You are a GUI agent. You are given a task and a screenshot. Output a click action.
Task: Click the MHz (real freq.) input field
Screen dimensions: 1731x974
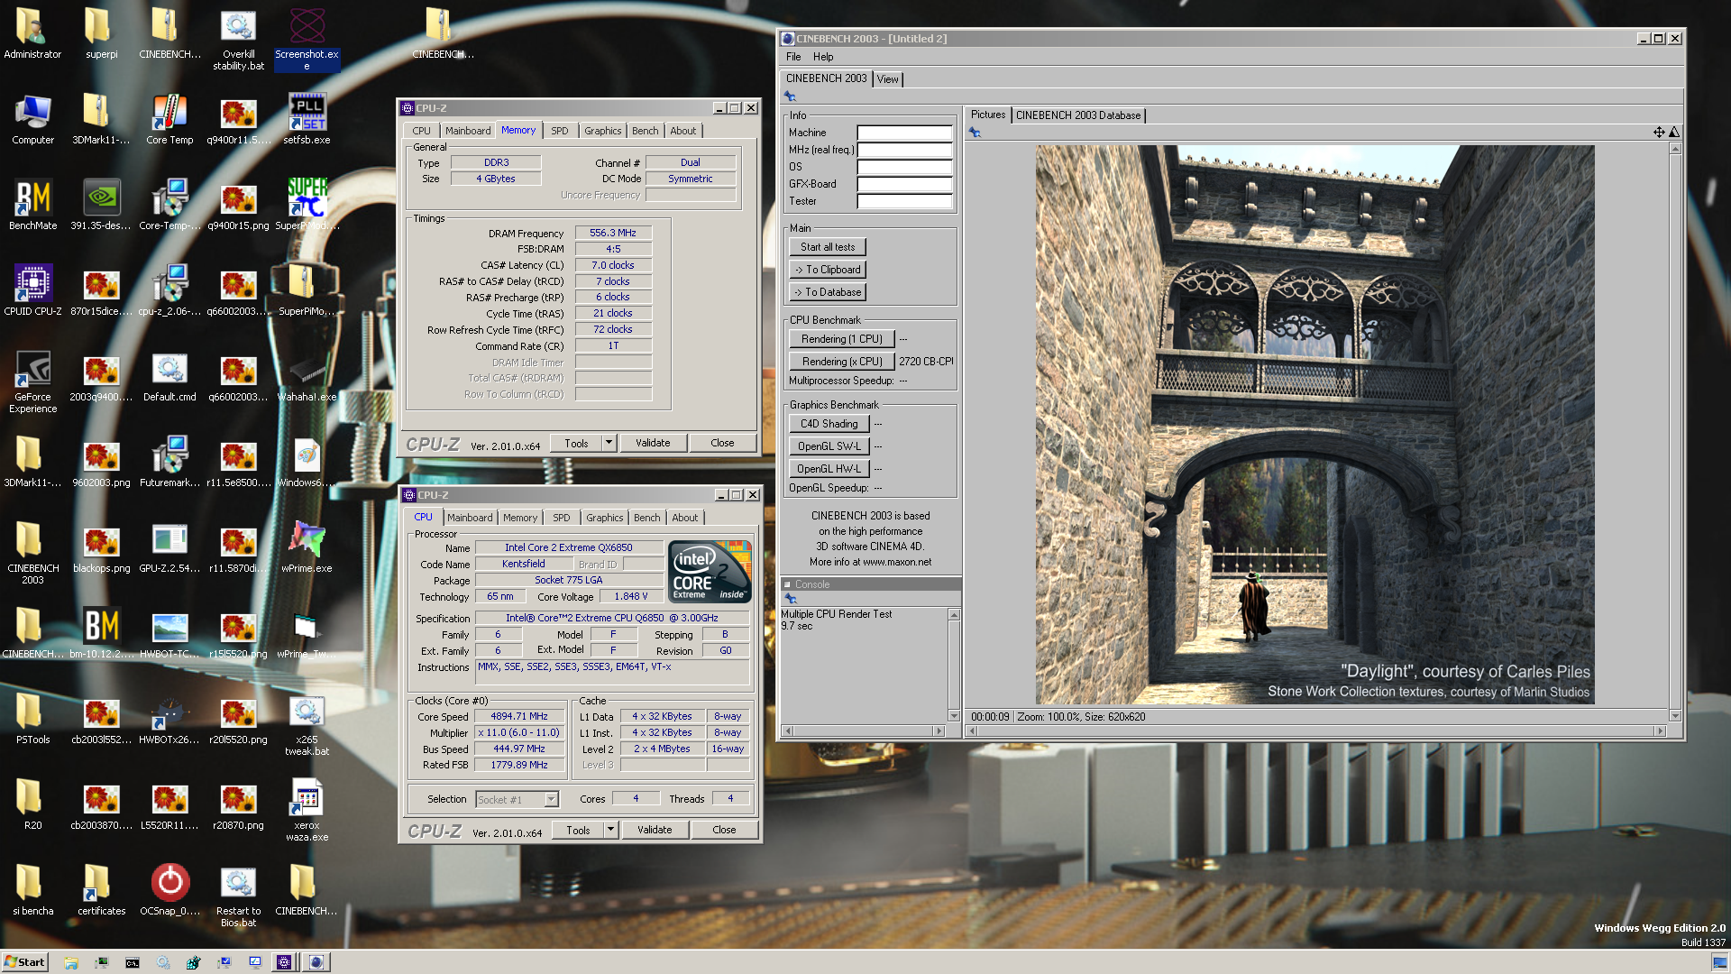click(904, 150)
